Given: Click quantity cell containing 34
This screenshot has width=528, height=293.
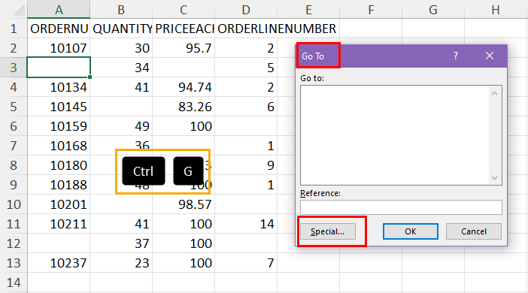Looking at the screenshot, I should [121, 68].
